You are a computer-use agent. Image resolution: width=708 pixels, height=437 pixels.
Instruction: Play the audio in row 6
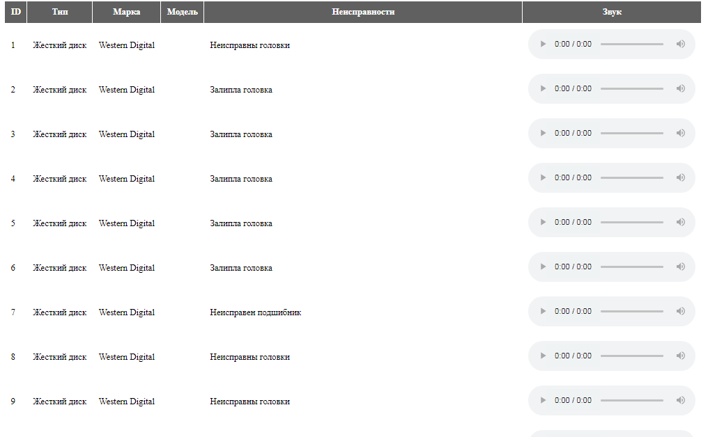(x=543, y=267)
